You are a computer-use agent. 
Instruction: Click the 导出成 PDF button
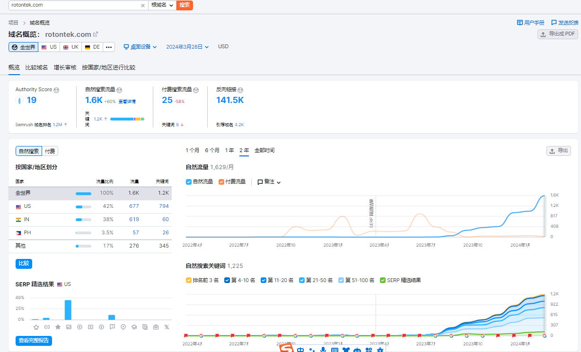click(x=558, y=34)
